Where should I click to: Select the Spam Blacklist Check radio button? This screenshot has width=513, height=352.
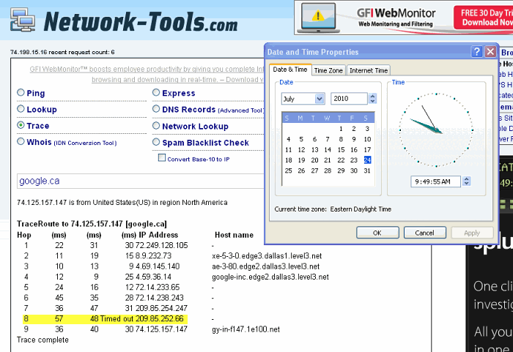click(x=156, y=142)
